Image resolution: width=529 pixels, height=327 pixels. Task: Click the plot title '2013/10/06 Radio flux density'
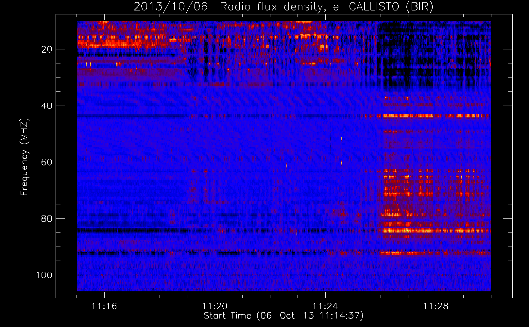pyautogui.click(x=283, y=7)
